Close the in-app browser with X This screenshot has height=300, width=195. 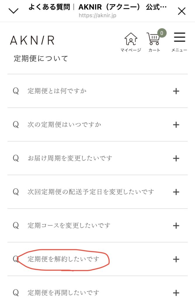[182, 11]
